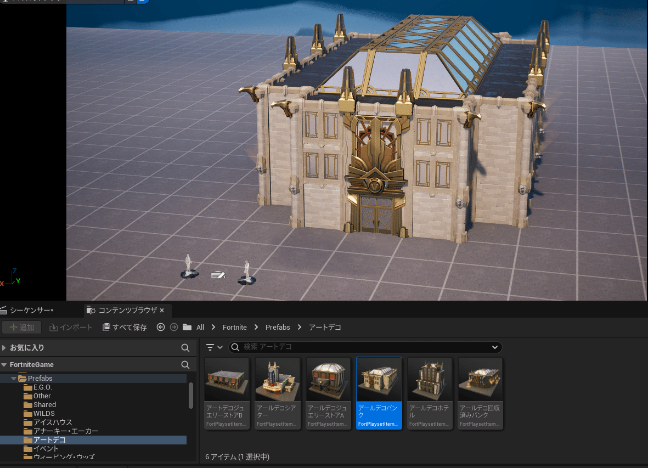This screenshot has height=468, width=648.
Task: Click the 検索 アートデコ search field
Action: point(365,347)
